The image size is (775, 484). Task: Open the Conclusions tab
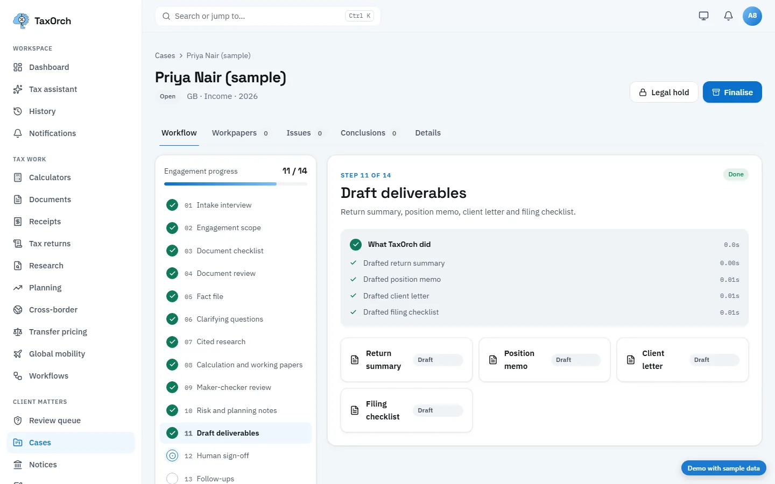tap(369, 133)
